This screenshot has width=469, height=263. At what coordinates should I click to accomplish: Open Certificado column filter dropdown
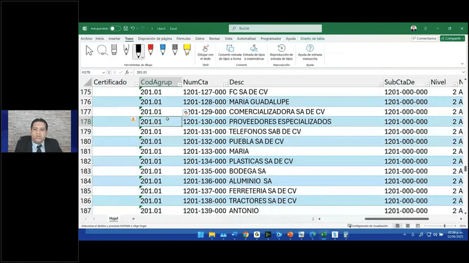coord(136,84)
